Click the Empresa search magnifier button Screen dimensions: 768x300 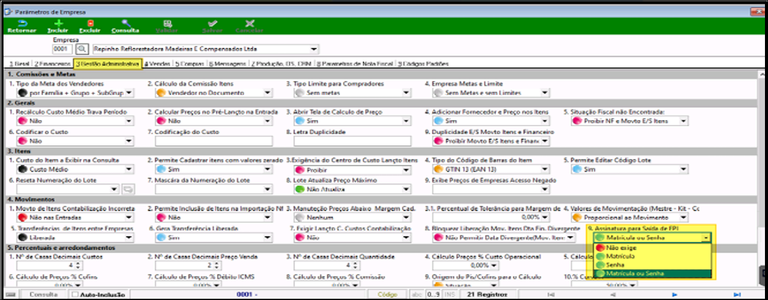click(x=82, y=49)
